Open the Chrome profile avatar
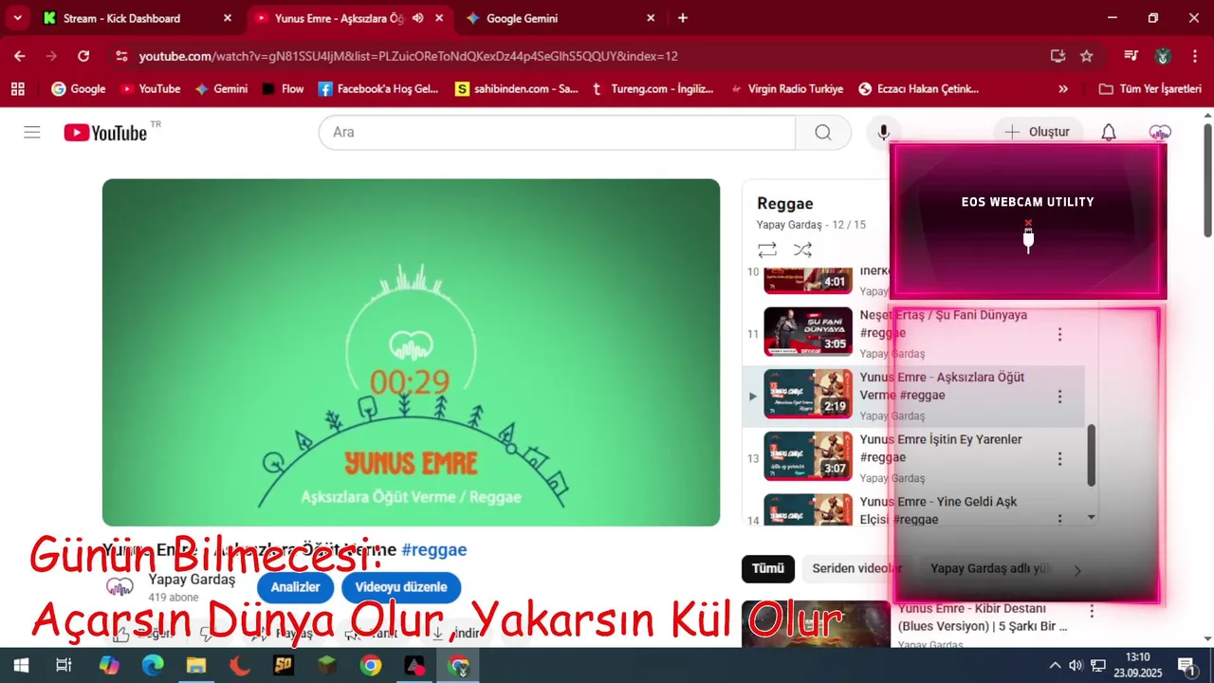This screenshot has width=1214, height=683. [1163, 56]
